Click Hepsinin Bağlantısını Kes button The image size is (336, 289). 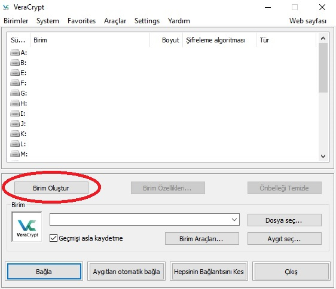point(209,272)
